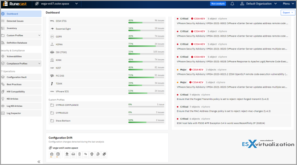Click CISA KEV badge on VMSA-2021-0002

click(198, 19)
